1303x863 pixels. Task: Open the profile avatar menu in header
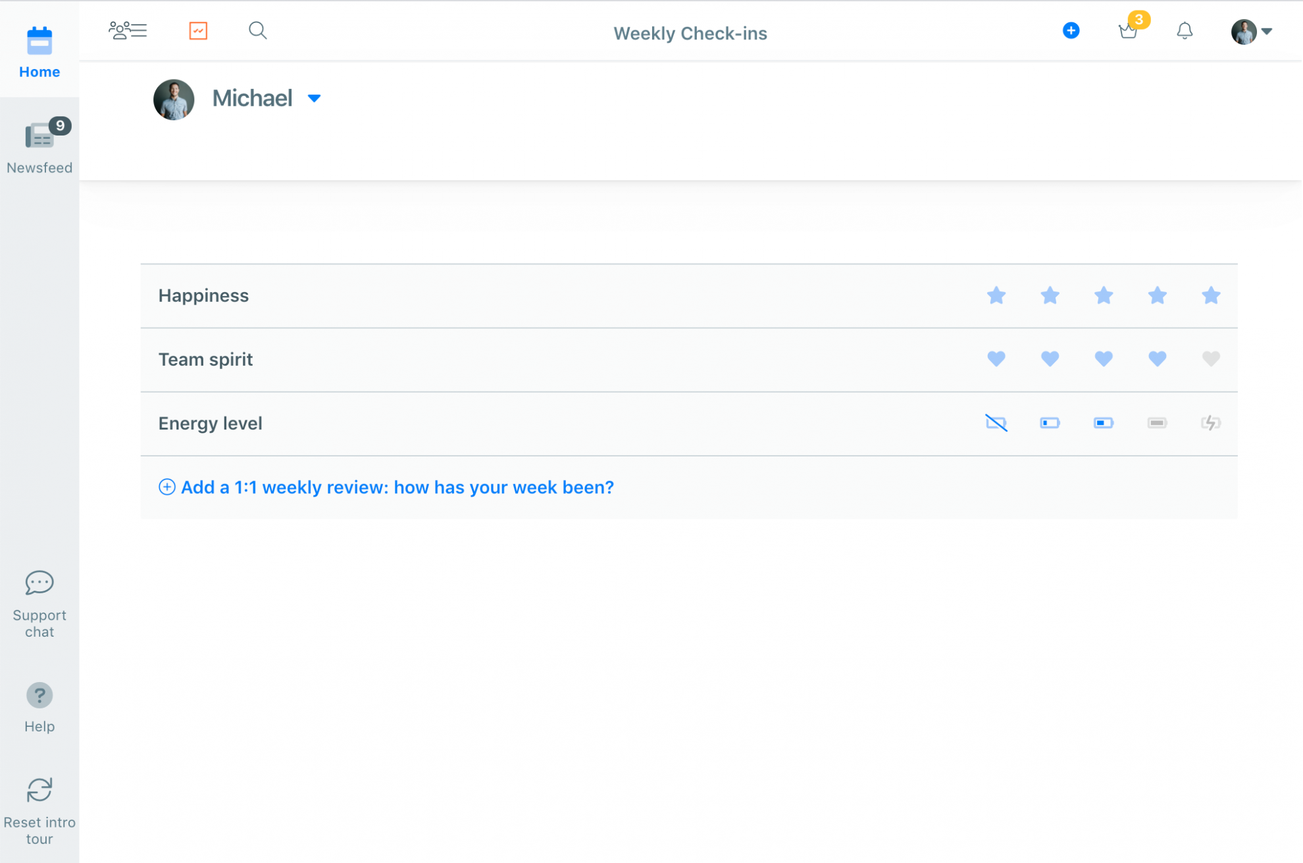[1251, 32]
